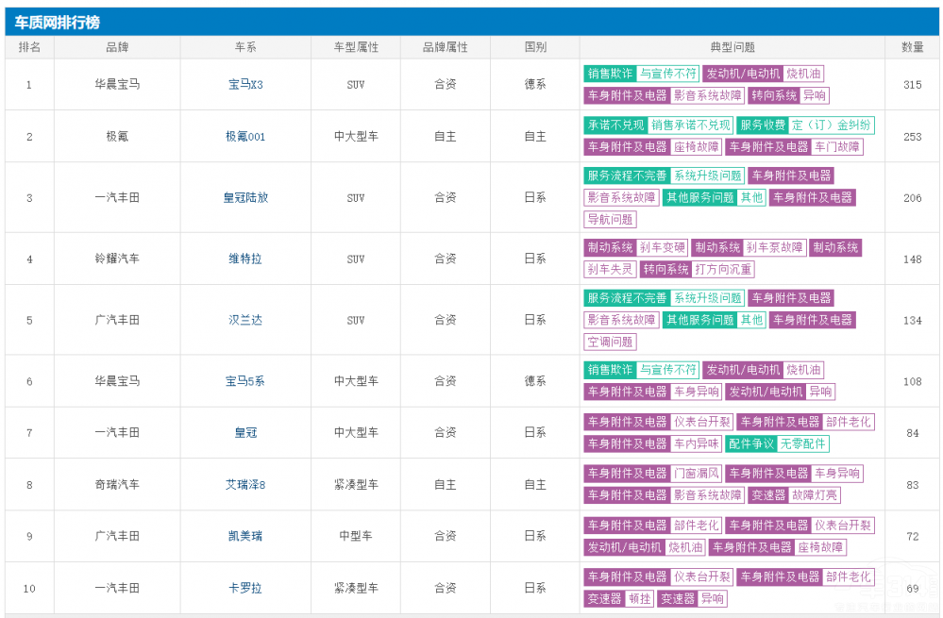This screenshot has width=943, height=618.
Task: Click the 定（订）金纠纷 issue tag
Action: click(x=832, y=125)
